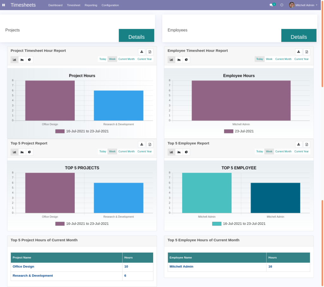324x287 pixels.
Task: Switch Top 5 Project Report to pie chart
Action: pyautogui.click(x=29, y=152)
